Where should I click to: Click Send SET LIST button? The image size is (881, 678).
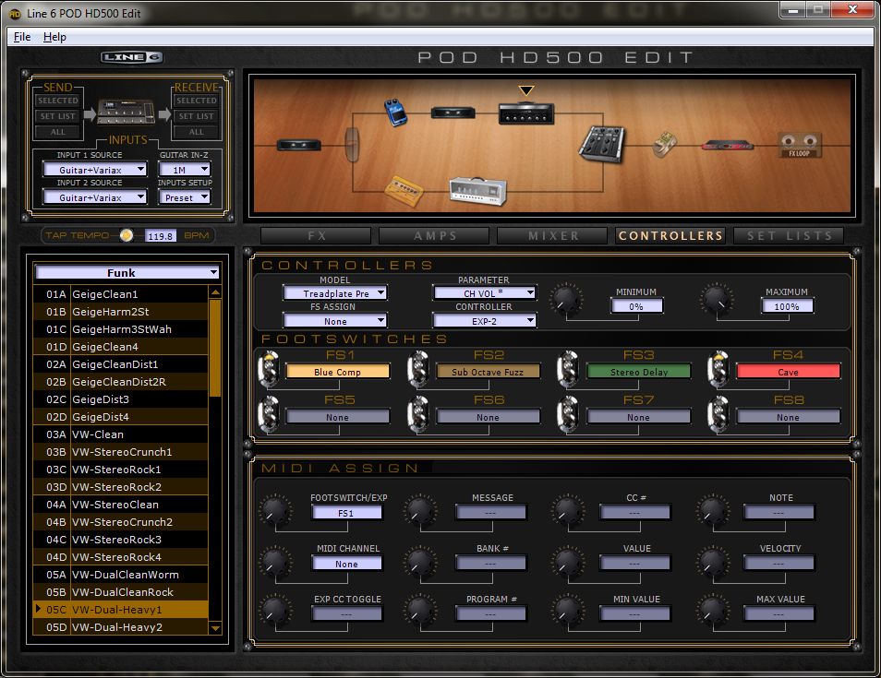[x=58, y=116]
